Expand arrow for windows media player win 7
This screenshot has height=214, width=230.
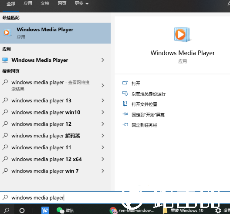coord(103,171)
